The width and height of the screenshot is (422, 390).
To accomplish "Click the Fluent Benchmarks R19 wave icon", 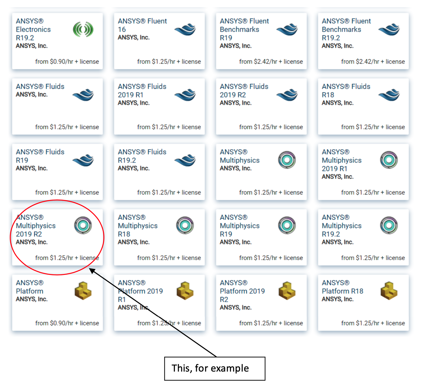I will [x=287, y=30].
